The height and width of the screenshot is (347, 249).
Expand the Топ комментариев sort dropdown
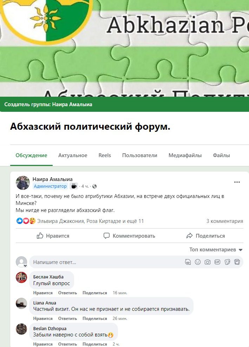point(216,250)
